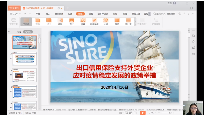
Task: Switch to reading view in status bar
Action: tap(135, 113)
